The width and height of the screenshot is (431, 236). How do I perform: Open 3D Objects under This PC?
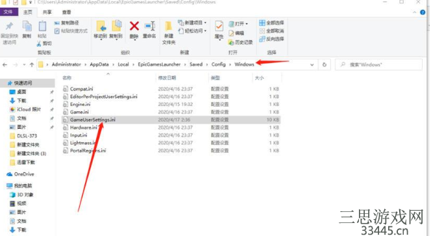pos(25,194)
